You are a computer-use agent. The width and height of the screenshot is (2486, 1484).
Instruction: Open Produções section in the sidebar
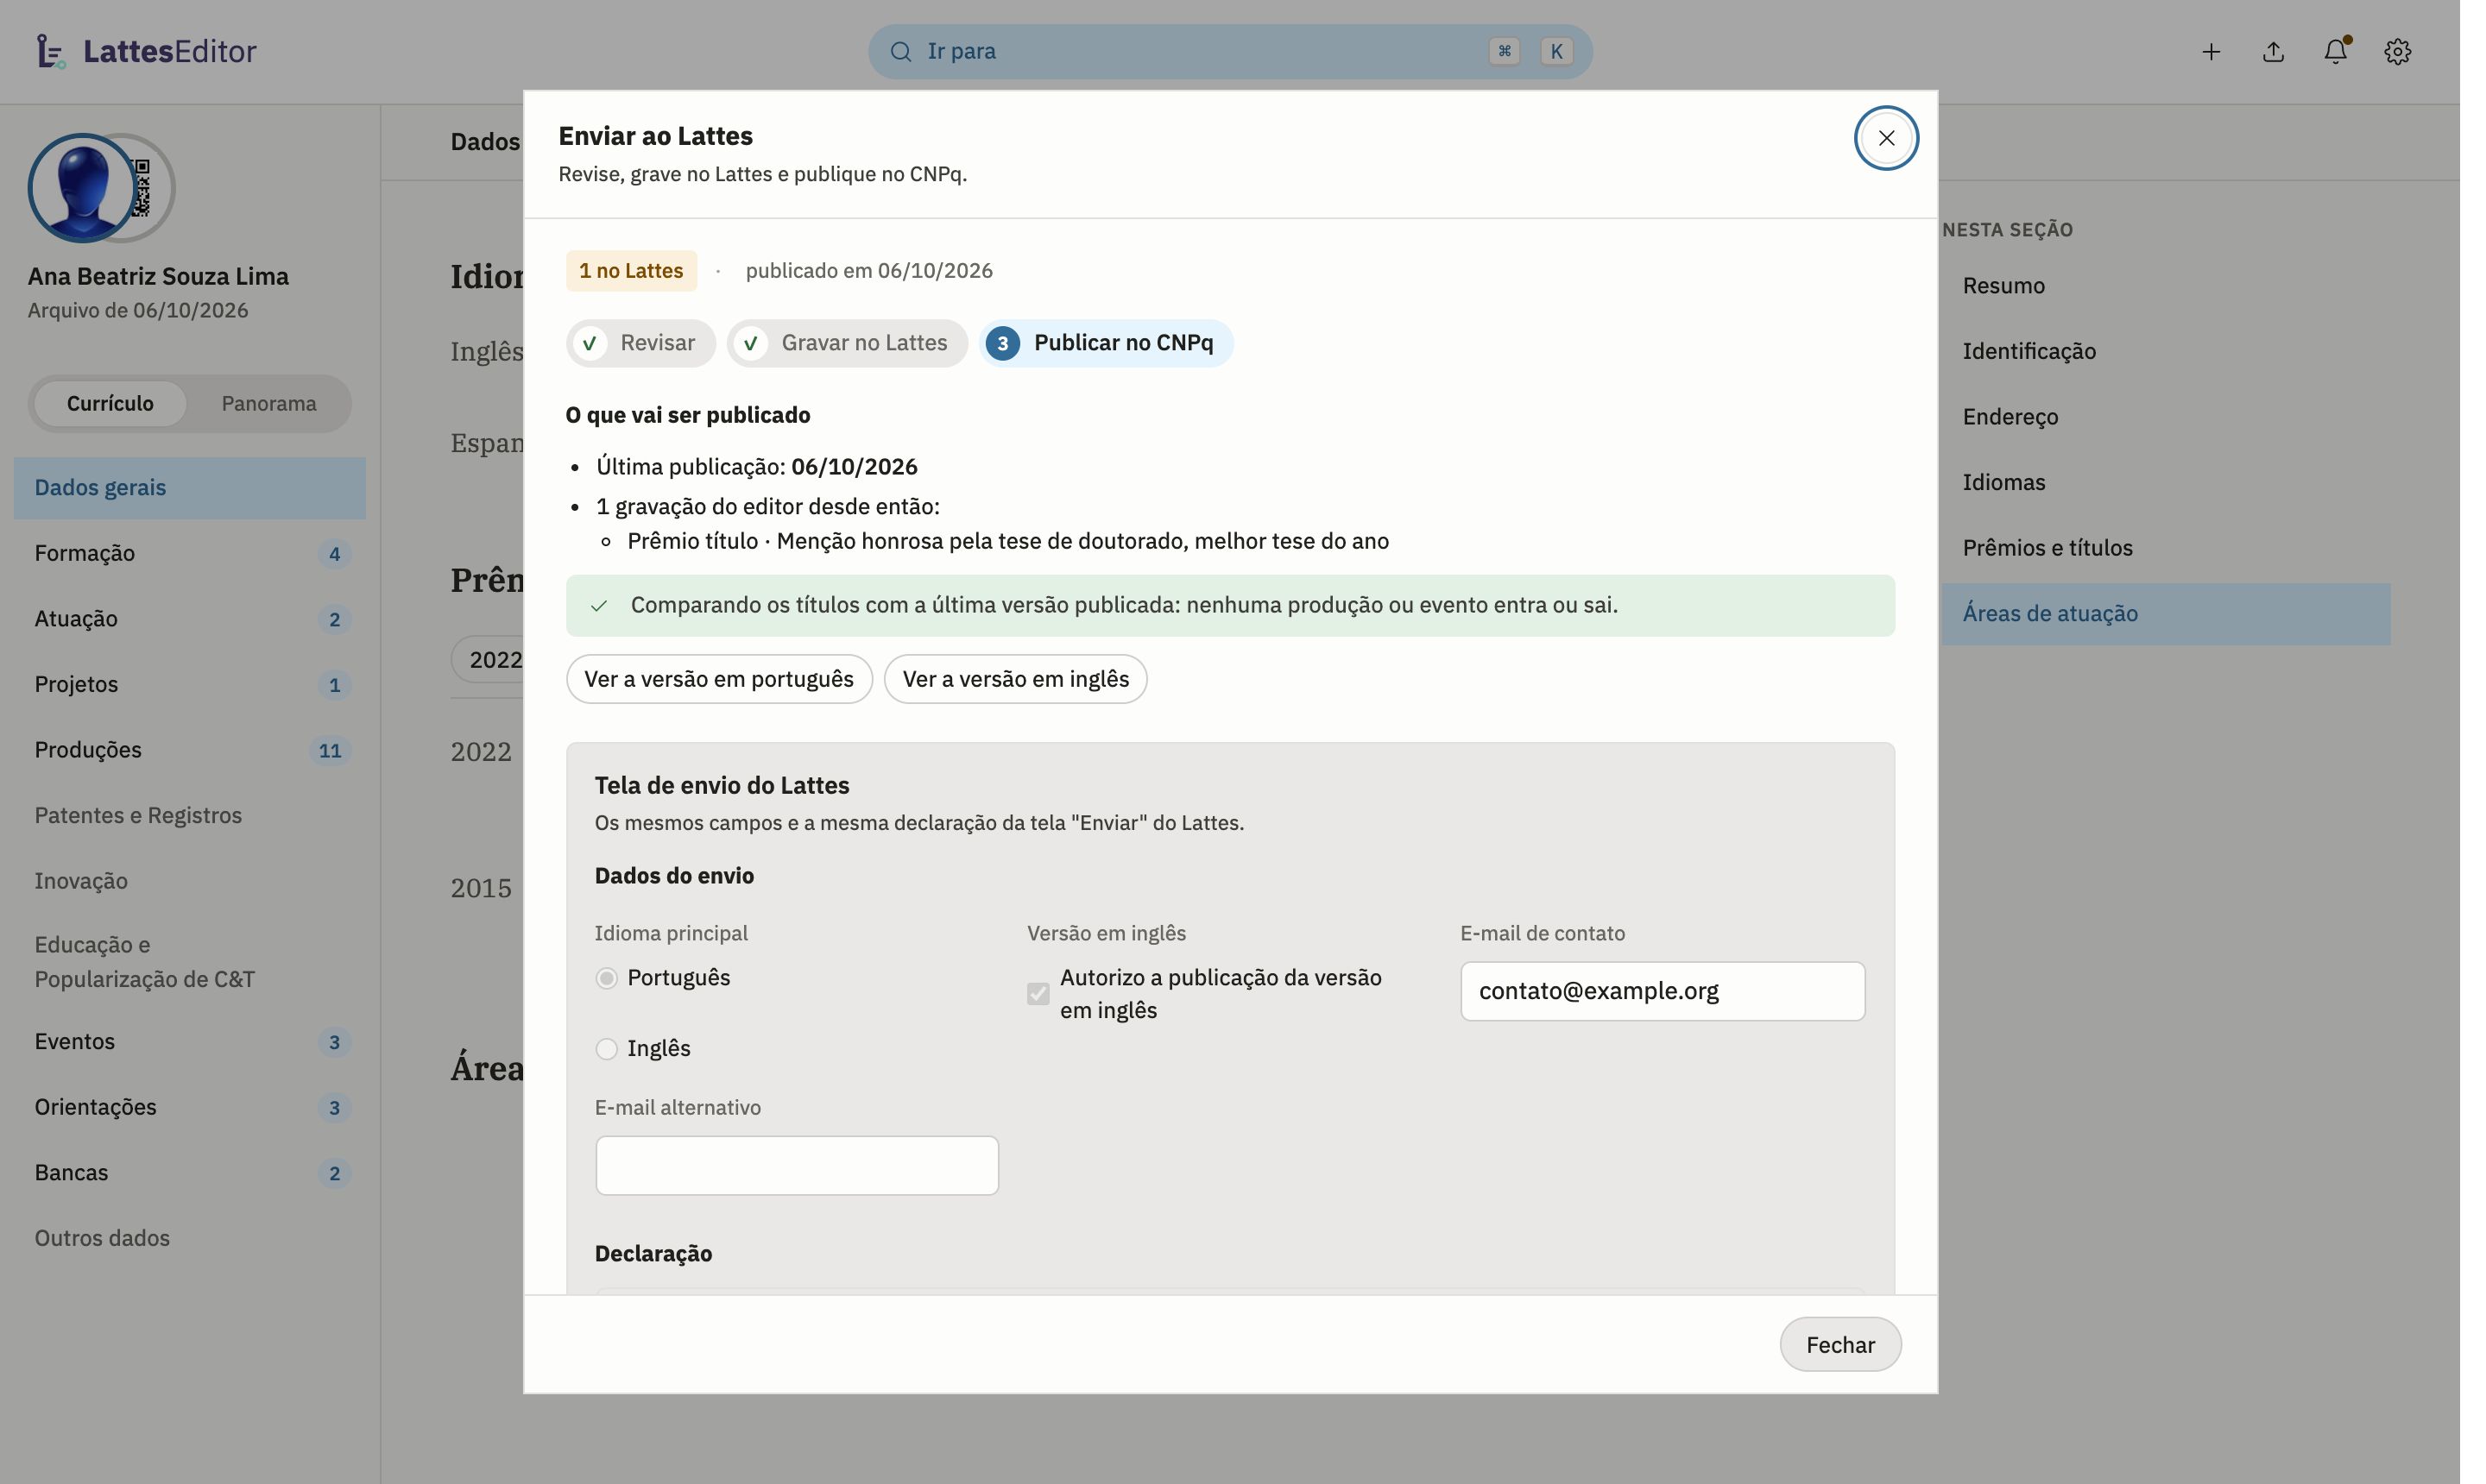pos(190,750)
